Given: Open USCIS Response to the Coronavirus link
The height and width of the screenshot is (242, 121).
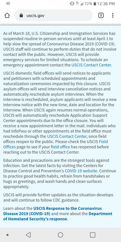Looking at the screenshot, I should point(53,211).
